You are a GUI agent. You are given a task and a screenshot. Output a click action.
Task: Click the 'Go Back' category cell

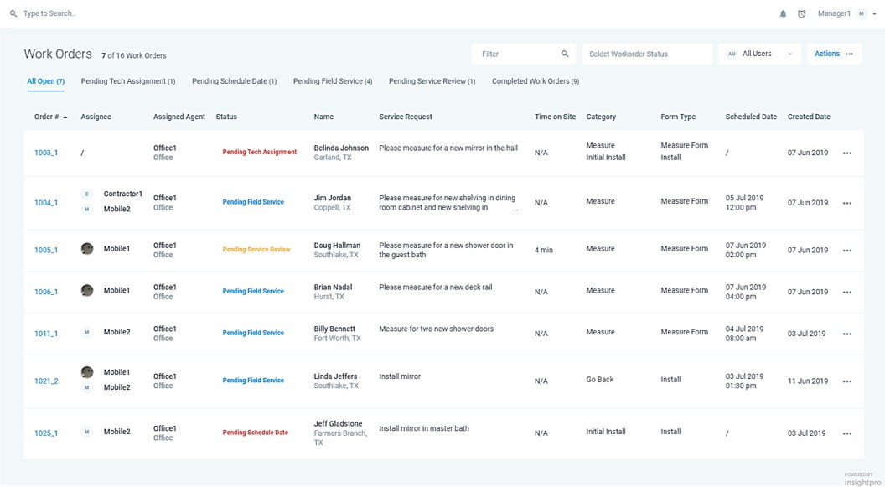coord(600,381)
